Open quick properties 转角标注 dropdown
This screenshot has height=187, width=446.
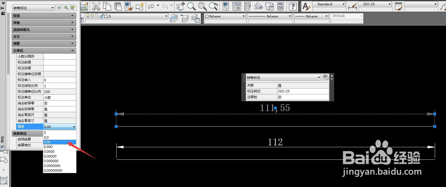click(283, 77)
